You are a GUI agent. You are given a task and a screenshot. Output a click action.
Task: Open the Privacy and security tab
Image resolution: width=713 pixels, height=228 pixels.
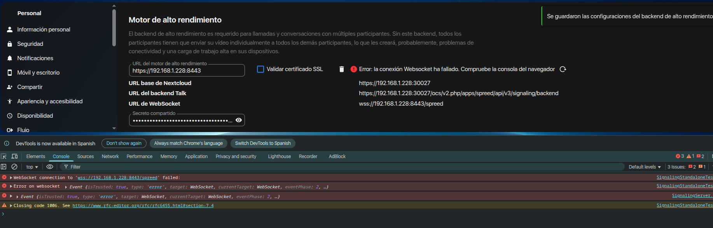[x=236, y=157]
